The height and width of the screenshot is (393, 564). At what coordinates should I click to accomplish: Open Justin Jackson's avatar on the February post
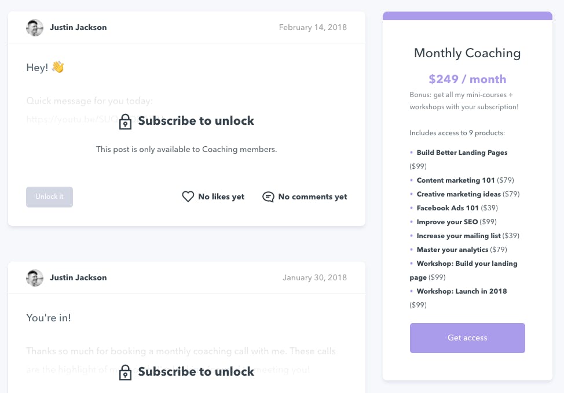tap(35, 28)
